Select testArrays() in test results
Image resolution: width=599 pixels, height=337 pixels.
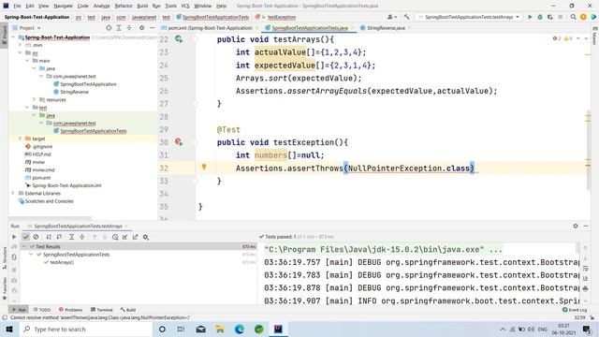pyautogui.click(x=62, y=262)
